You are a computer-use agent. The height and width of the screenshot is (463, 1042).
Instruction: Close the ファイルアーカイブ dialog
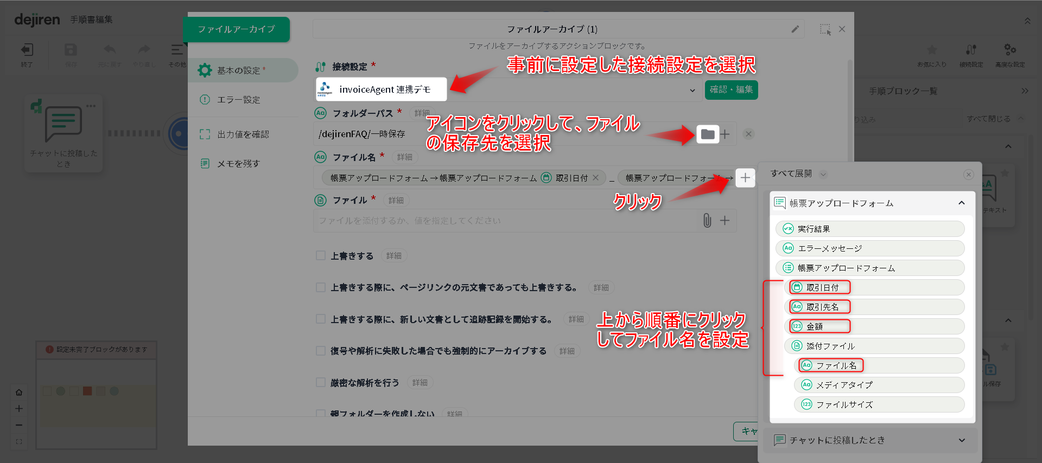(x=842, y=29)
